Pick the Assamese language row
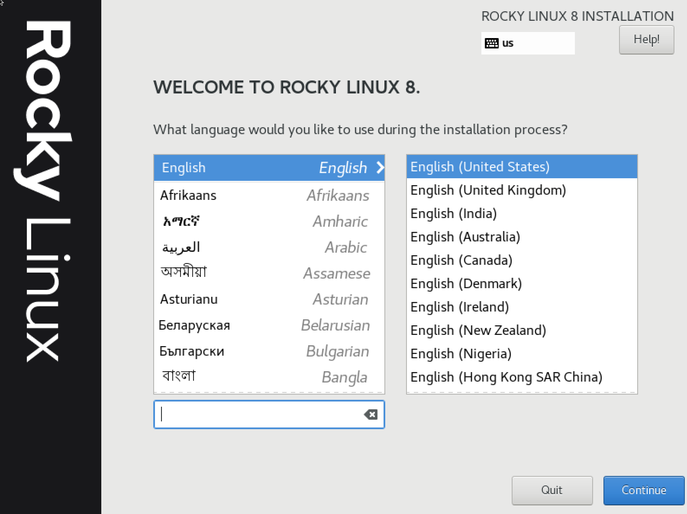 click(x=269, y=273)
